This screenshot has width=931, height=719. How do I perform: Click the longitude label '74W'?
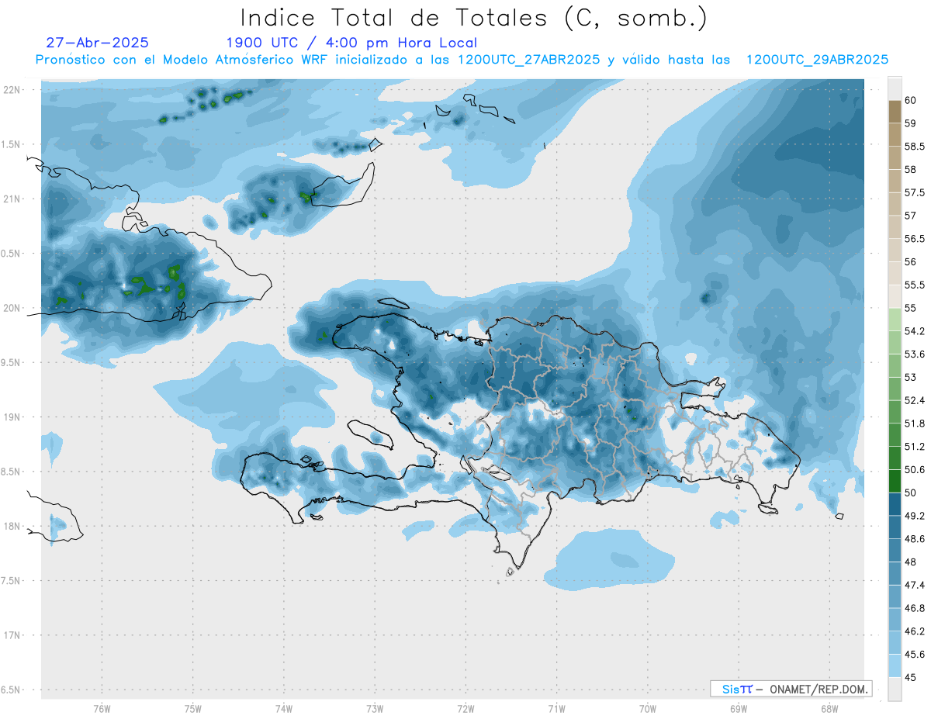(x=284, y=708)
